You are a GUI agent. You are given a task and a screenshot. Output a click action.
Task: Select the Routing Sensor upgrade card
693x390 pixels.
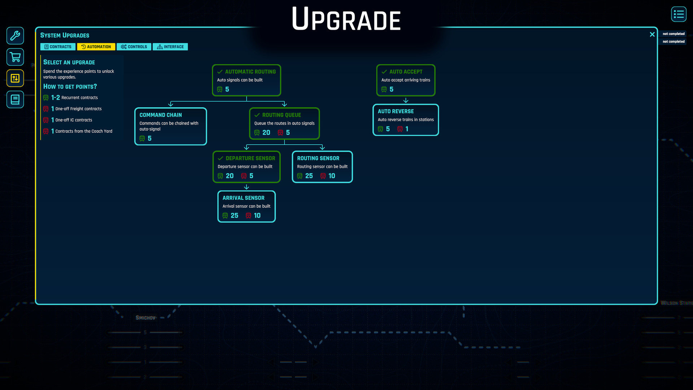pyautogui.click(x=323, y=166)
